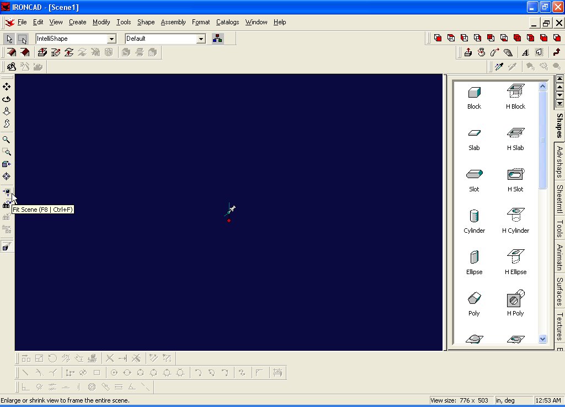Viewport: 565px width, 407px height.
Task: Choose the Slot shape
Action: tap(474, 180)
